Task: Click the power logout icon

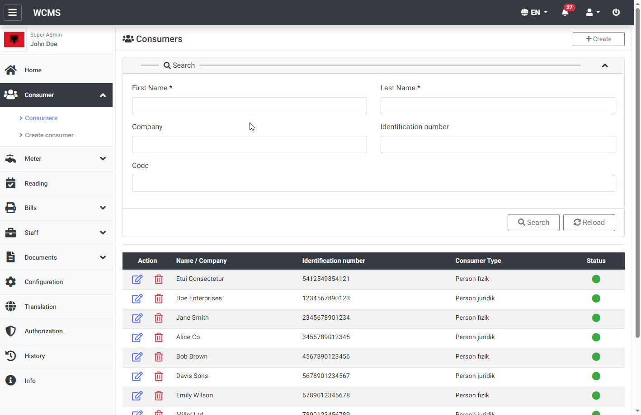Action: pyautogui.click(x=616, y=12)
